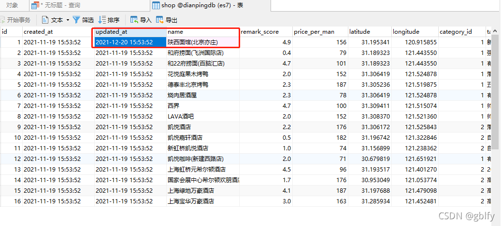Select the name cell 陕西面馆(北京亦庄)
Screen dimensions: 502x226
[202, 42]
